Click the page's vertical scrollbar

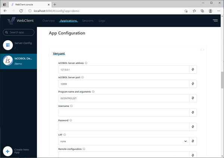pos(222,80)
